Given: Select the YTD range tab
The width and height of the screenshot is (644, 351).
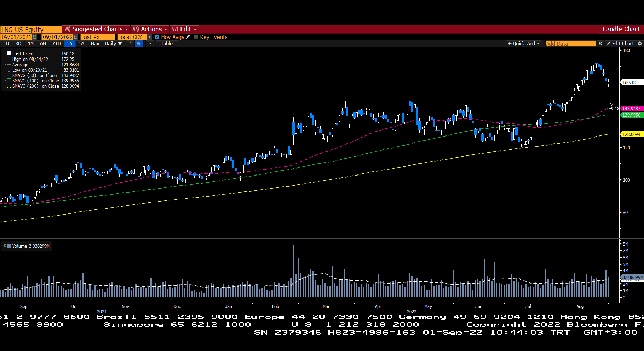Looking at the screenshot, I should (x=56, y=44).
